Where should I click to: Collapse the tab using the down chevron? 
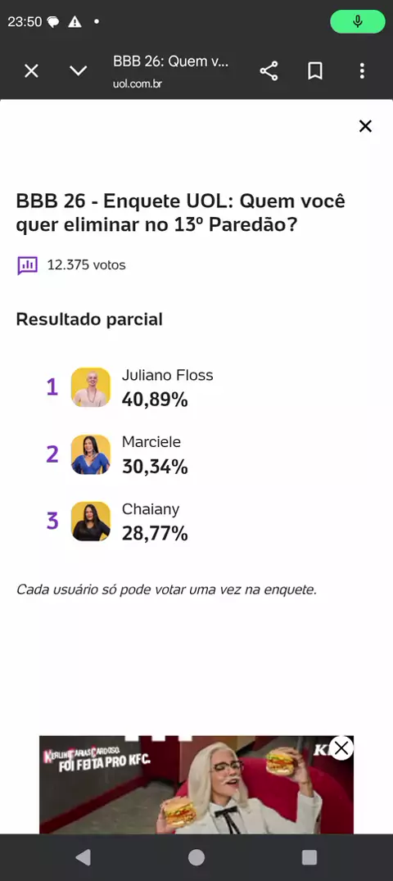(x=78, y=70)
